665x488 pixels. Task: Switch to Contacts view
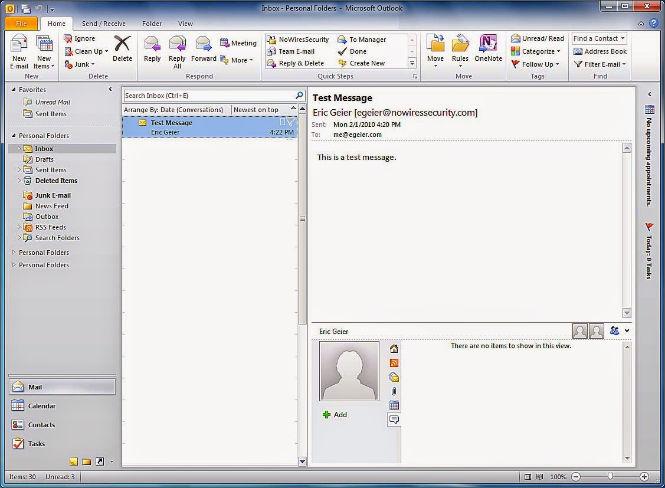[62, 425]
